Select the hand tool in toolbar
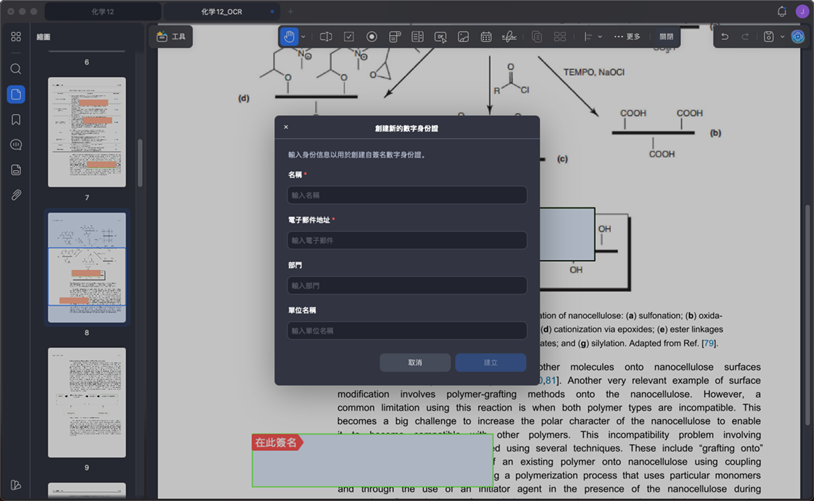This screenshot has width=814, height=501. click(289, 37)
